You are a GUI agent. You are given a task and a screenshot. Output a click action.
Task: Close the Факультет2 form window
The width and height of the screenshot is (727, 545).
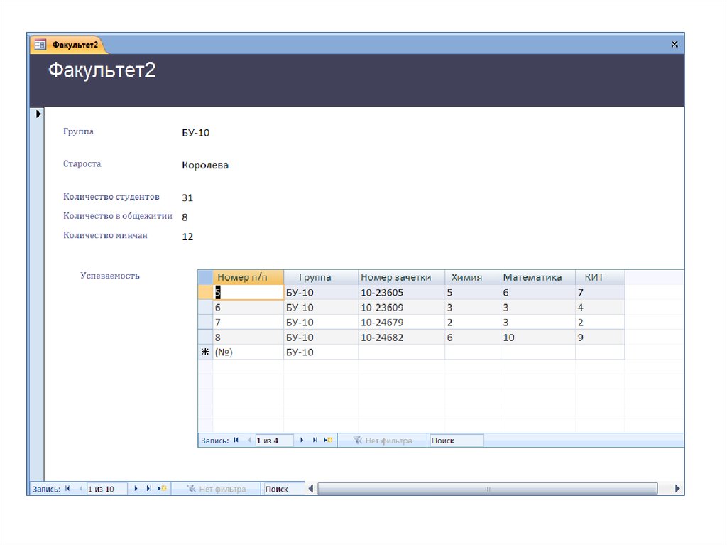click(x=674, y=44)
